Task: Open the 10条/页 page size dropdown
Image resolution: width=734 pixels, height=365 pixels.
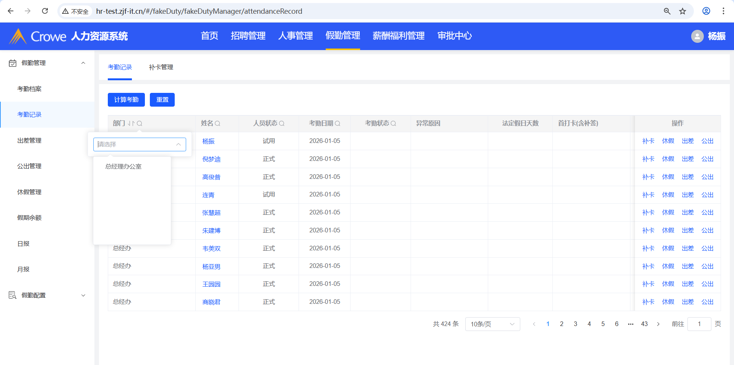Action: pyautogui.click(x=492, y=324)
